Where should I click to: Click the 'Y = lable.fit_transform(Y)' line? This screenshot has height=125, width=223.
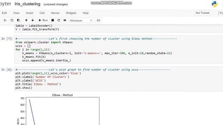click(x=37, y=30)
